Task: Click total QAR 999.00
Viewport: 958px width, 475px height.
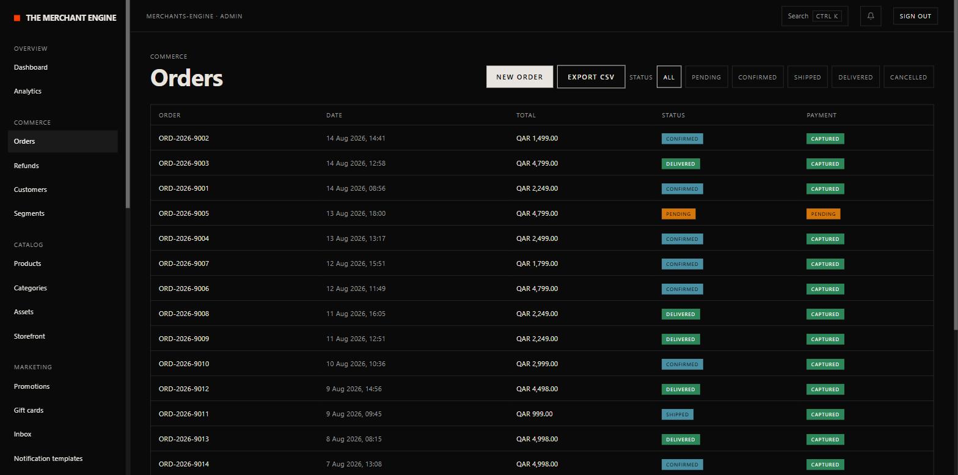Action: (x=534, y=414)
